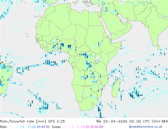
Task: Click the 'GFS 0.25' model label
Action: tap(56, 121)
